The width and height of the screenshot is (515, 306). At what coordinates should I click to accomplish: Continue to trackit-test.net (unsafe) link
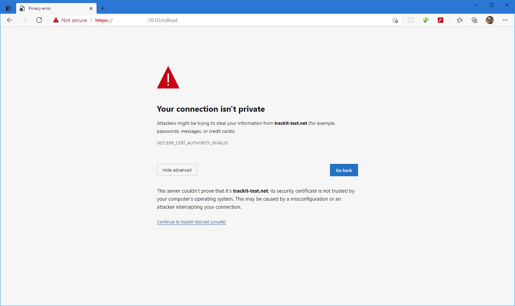(191, 222)
